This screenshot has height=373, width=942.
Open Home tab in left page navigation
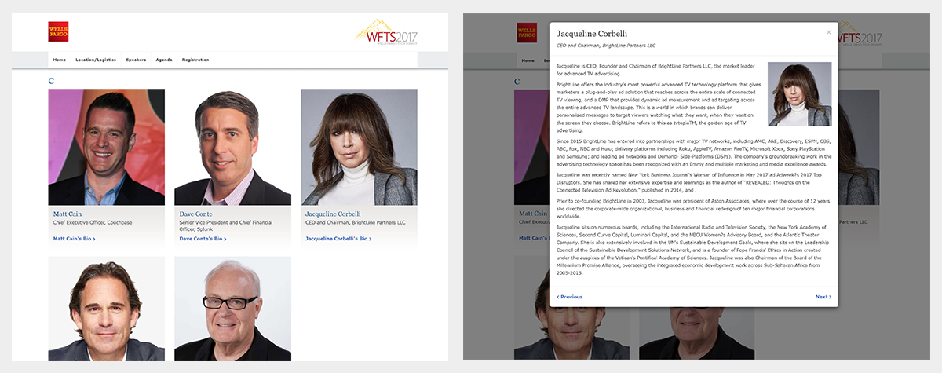[x=59, y=60]
